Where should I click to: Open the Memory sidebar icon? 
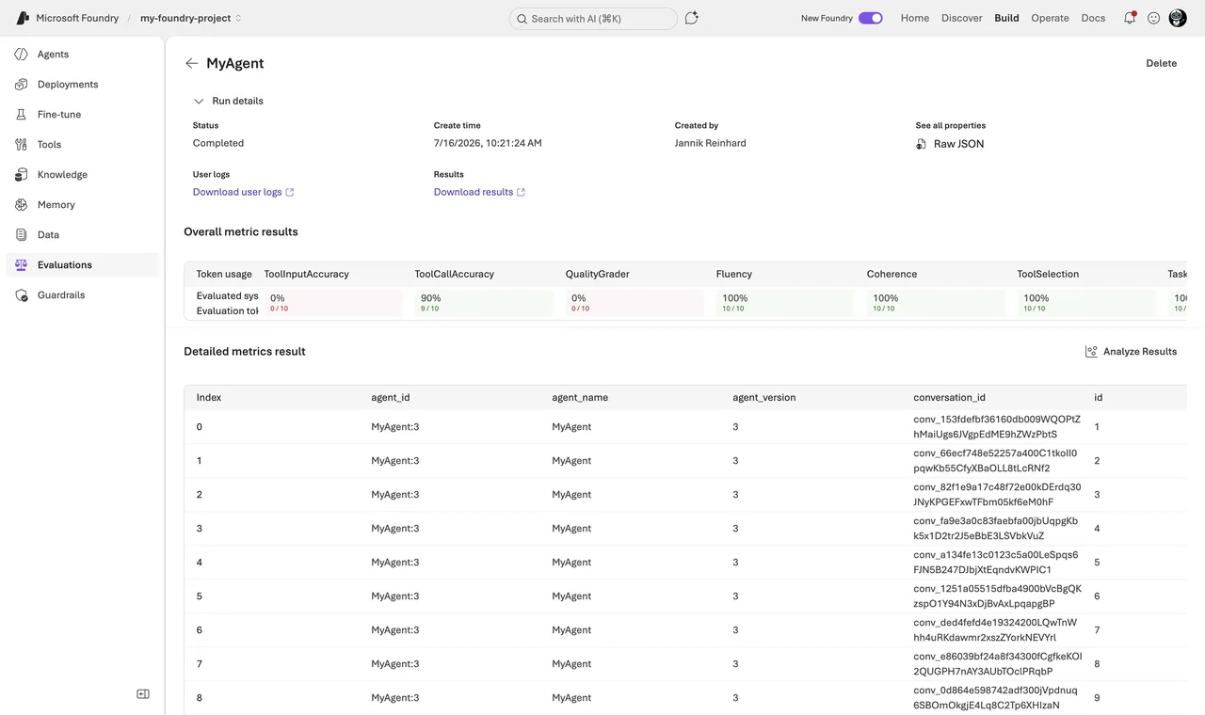coord(22,205)
